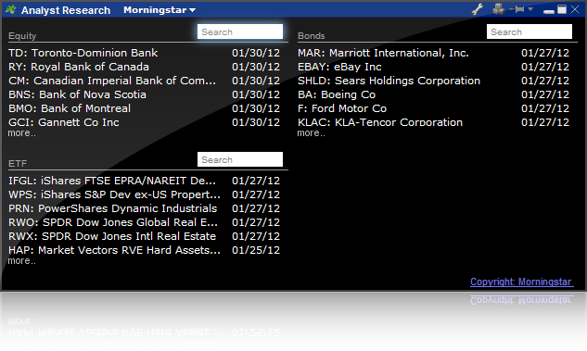
Task: Pin the window with the pushpin icon
Action: point(517,9)
